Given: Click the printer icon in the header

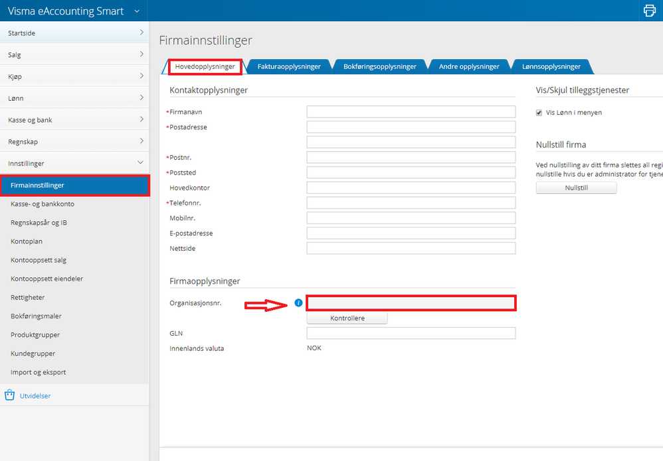Looking at the screenshot, I should pos(650,10).
